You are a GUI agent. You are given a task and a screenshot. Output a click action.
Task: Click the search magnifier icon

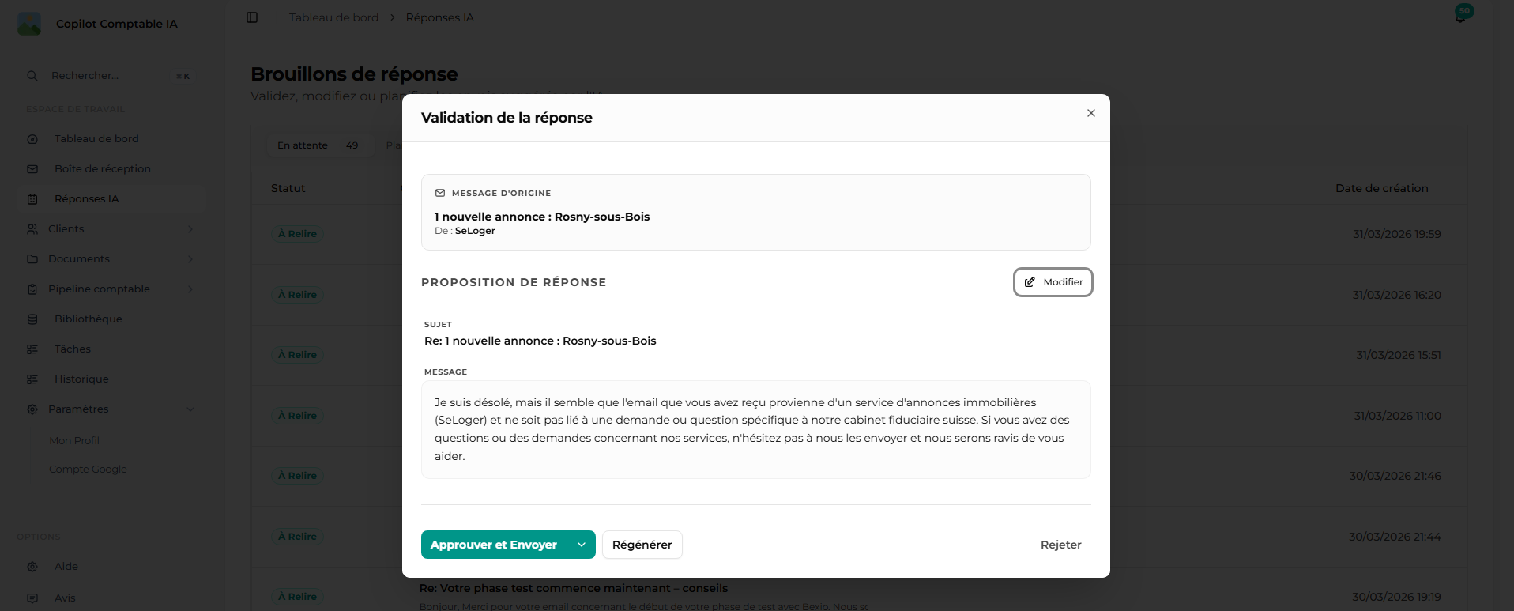coord(32,76)
